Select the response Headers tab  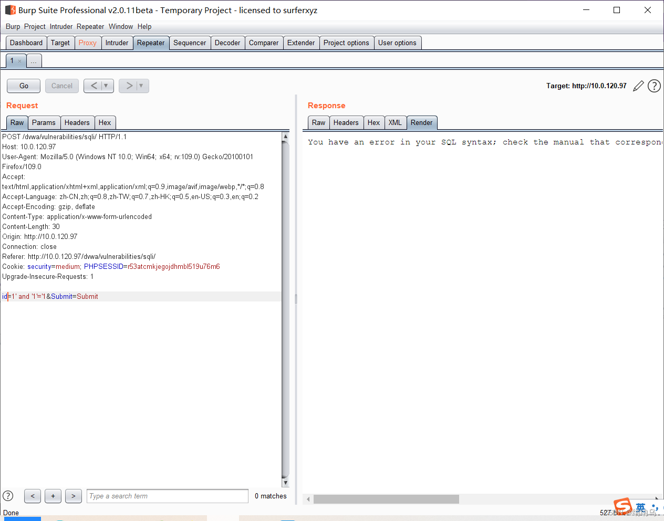[346, 122]
